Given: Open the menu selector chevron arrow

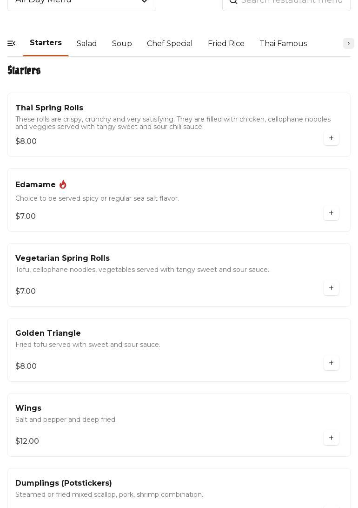Looking at the screenshot, I should (144, 1).
